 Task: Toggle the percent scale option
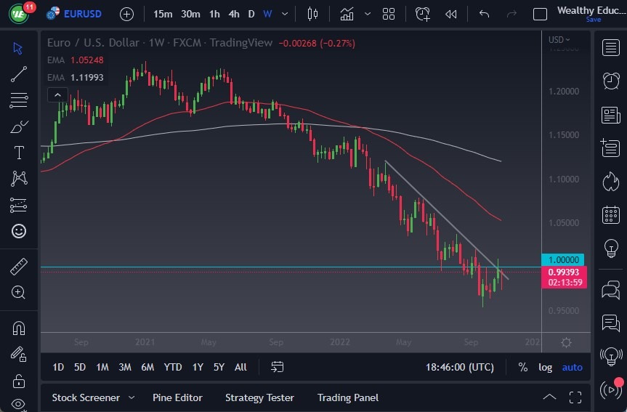[522, 367]
